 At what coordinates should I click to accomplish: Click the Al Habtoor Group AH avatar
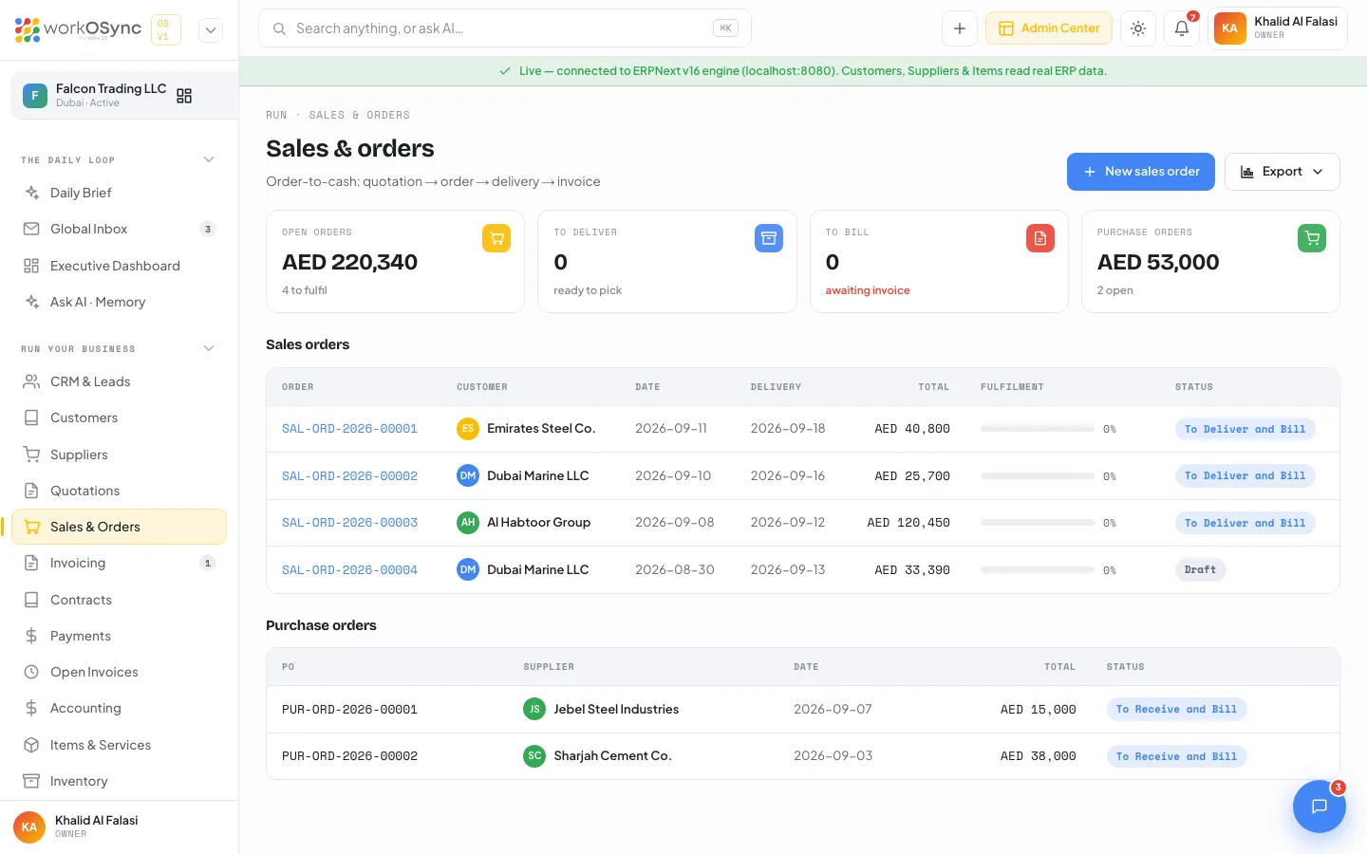(468, 523)
